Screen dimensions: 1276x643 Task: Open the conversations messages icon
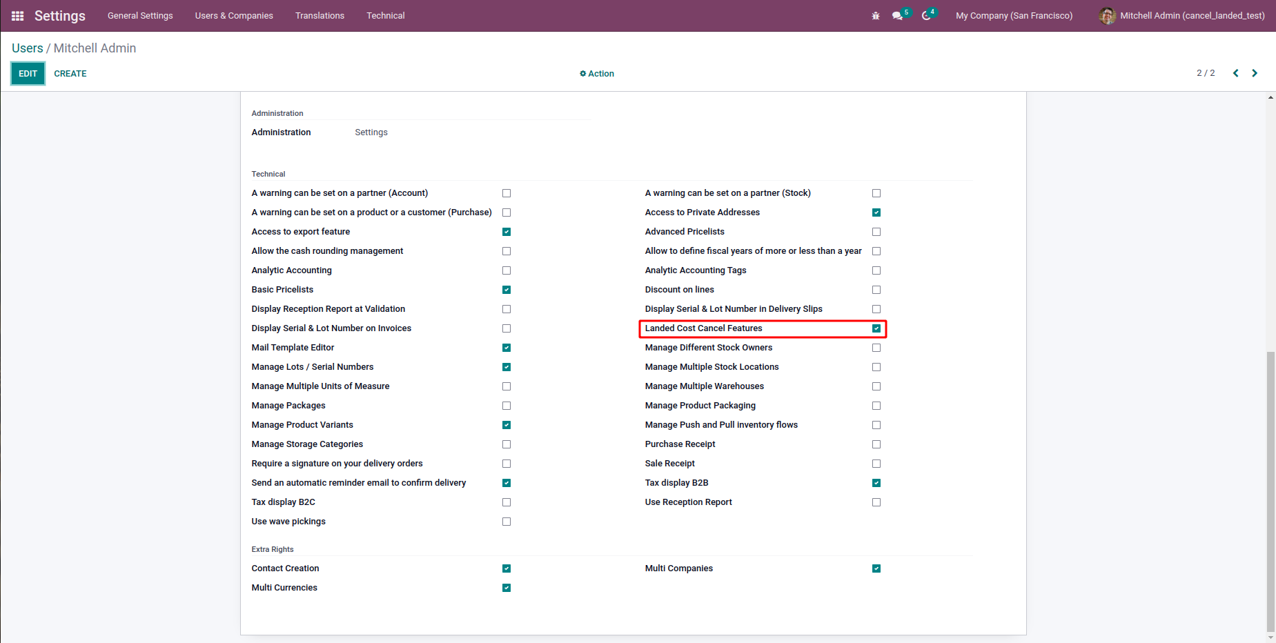(897, 16)
